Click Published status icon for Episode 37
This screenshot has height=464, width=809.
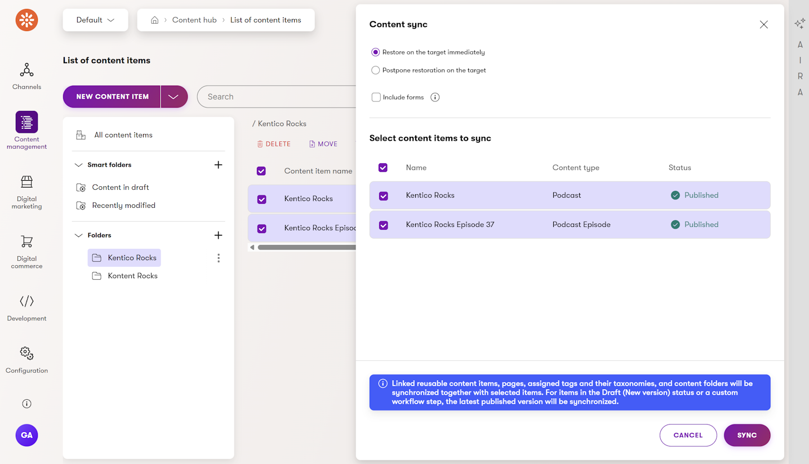pos(675,225)
